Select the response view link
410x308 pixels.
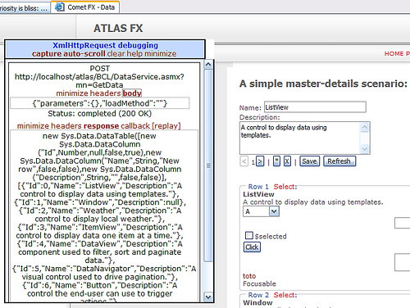(101, 126)
